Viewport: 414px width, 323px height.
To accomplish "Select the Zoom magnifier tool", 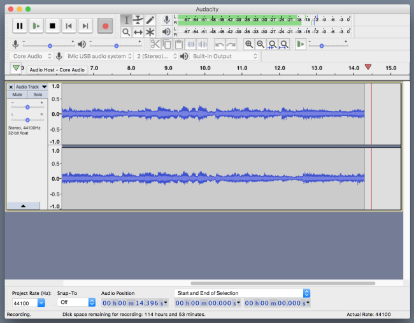I will (x=126, y=32).
